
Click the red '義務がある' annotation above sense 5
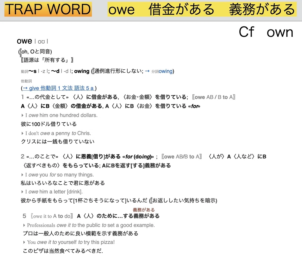tap(144, 210)
